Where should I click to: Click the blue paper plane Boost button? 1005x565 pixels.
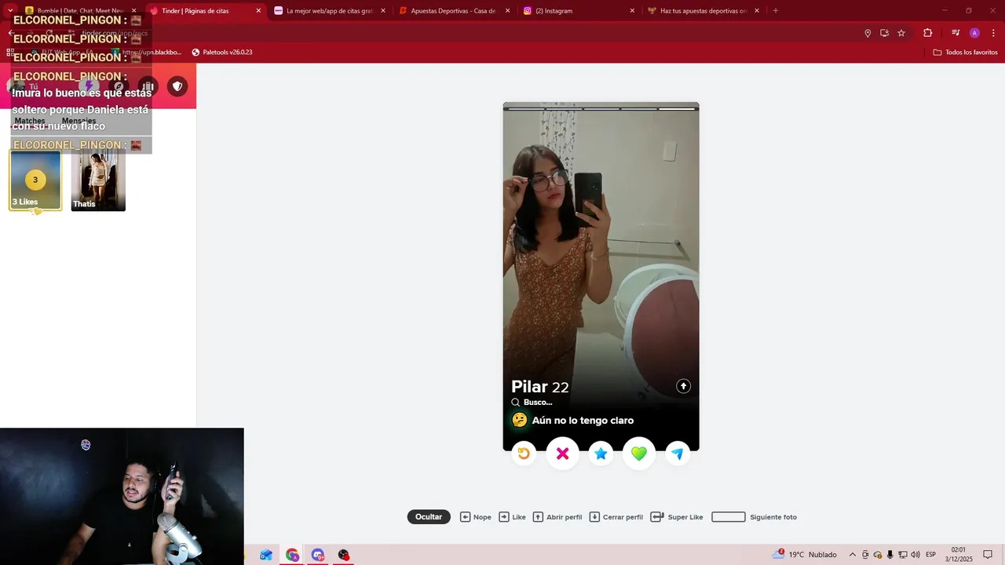[678, 454]
